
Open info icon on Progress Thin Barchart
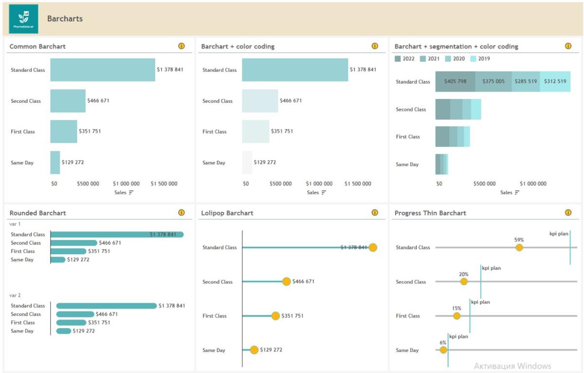[568, 213]
